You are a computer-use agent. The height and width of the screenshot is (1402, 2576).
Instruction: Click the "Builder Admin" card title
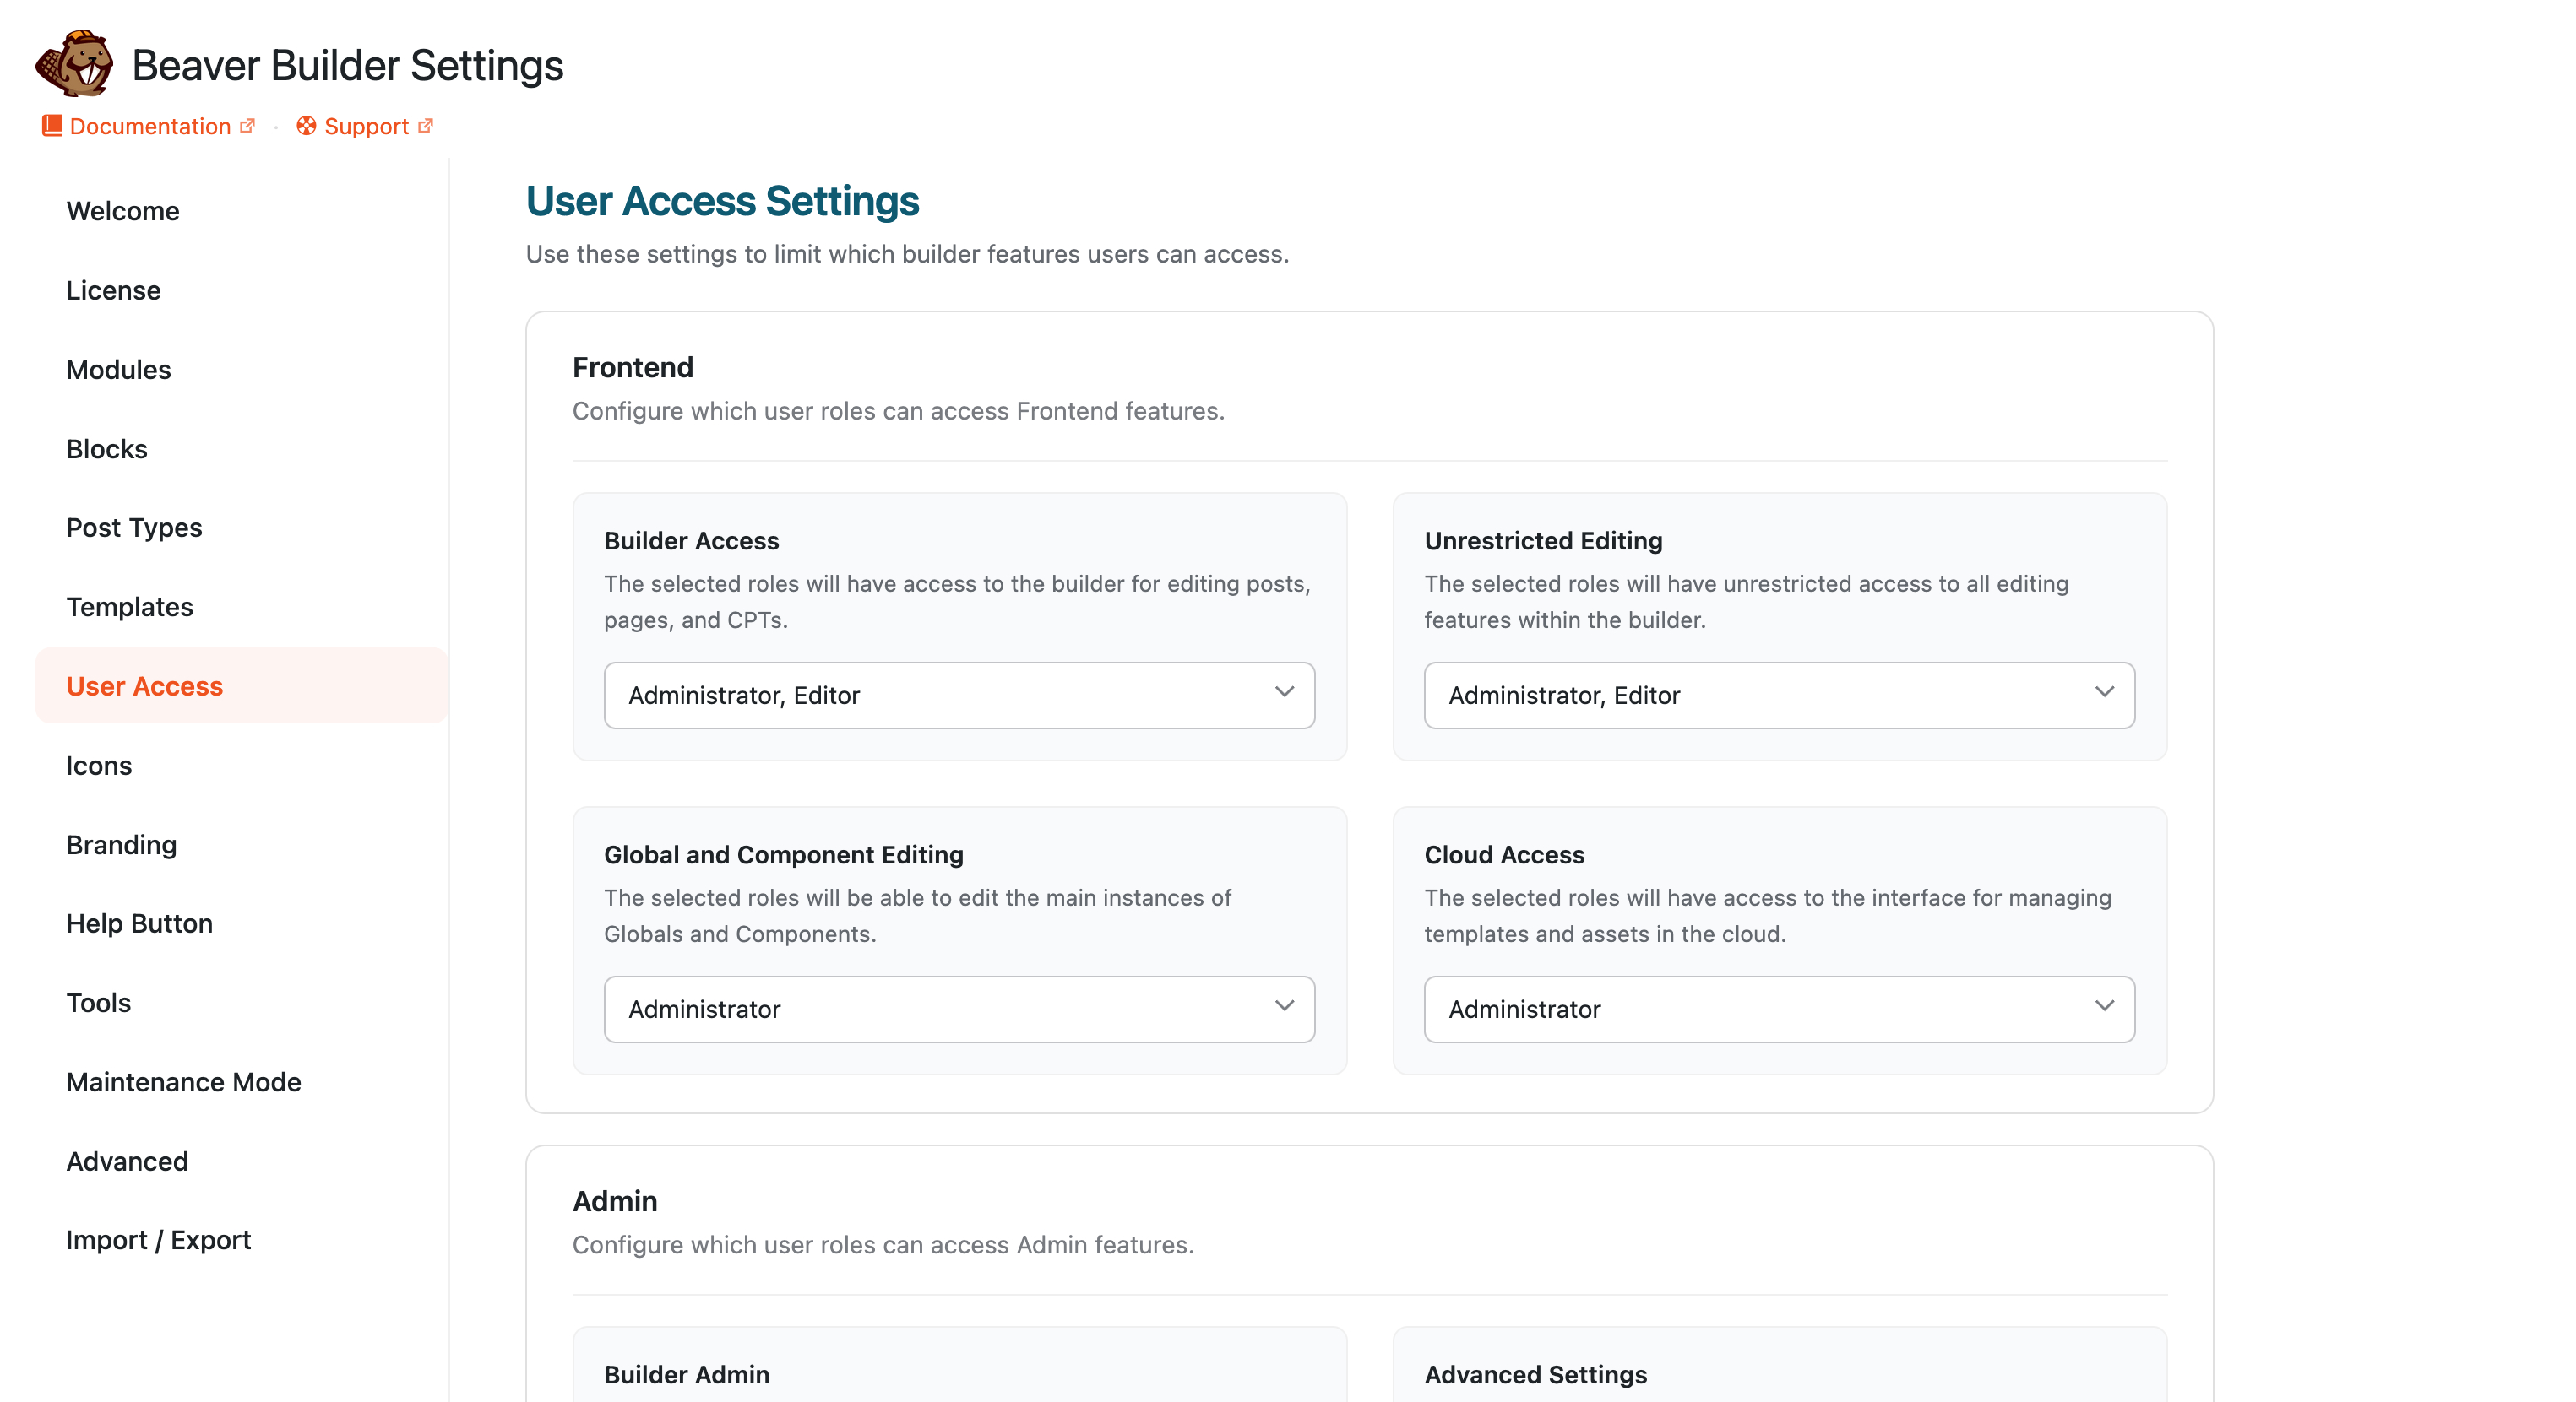(x=686, y=1375)
